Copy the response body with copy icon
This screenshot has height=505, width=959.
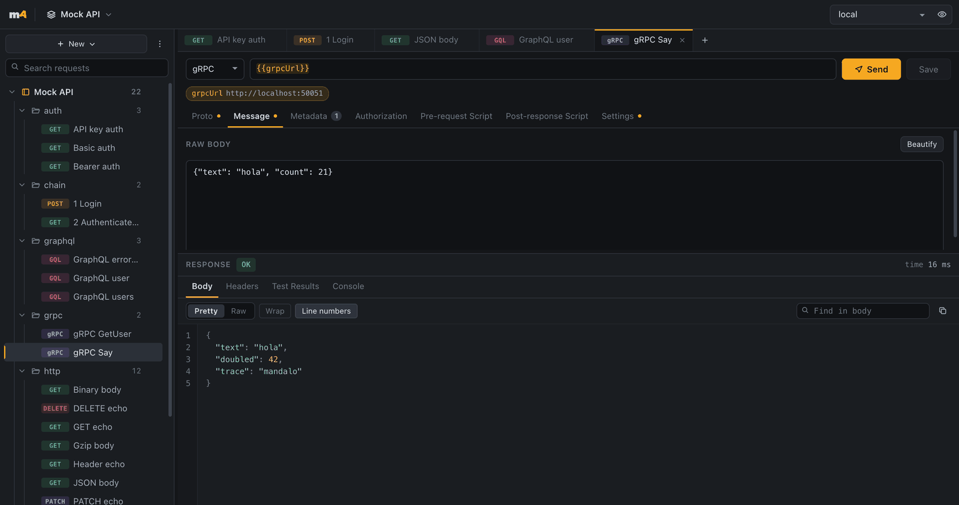click(x=942, y=311)
